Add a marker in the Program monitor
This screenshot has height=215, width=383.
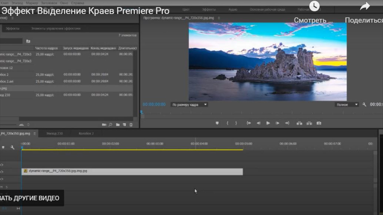(217, 123)
